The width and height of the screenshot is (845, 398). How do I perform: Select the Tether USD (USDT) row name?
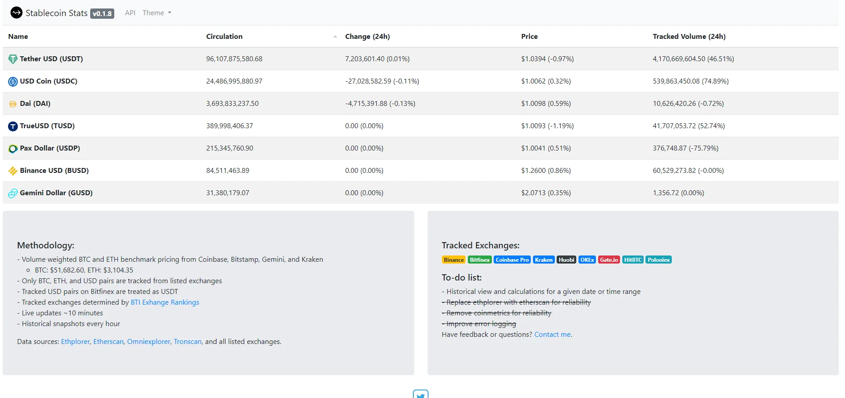coord(51,59)
